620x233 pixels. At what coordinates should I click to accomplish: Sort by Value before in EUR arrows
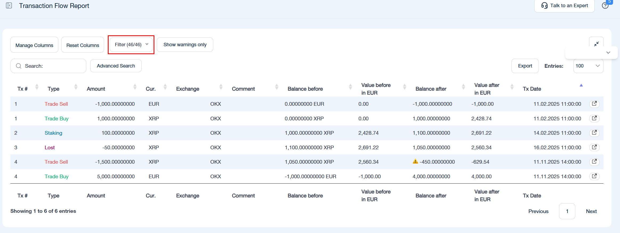(405, 87)
